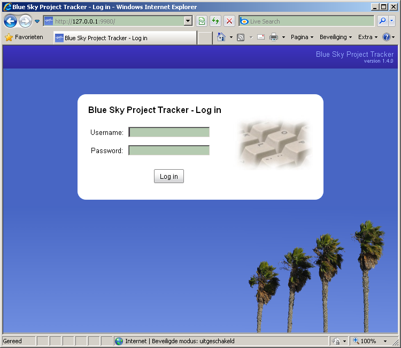
Task: Open search provider options dropdown
Action: click(391, 21)
